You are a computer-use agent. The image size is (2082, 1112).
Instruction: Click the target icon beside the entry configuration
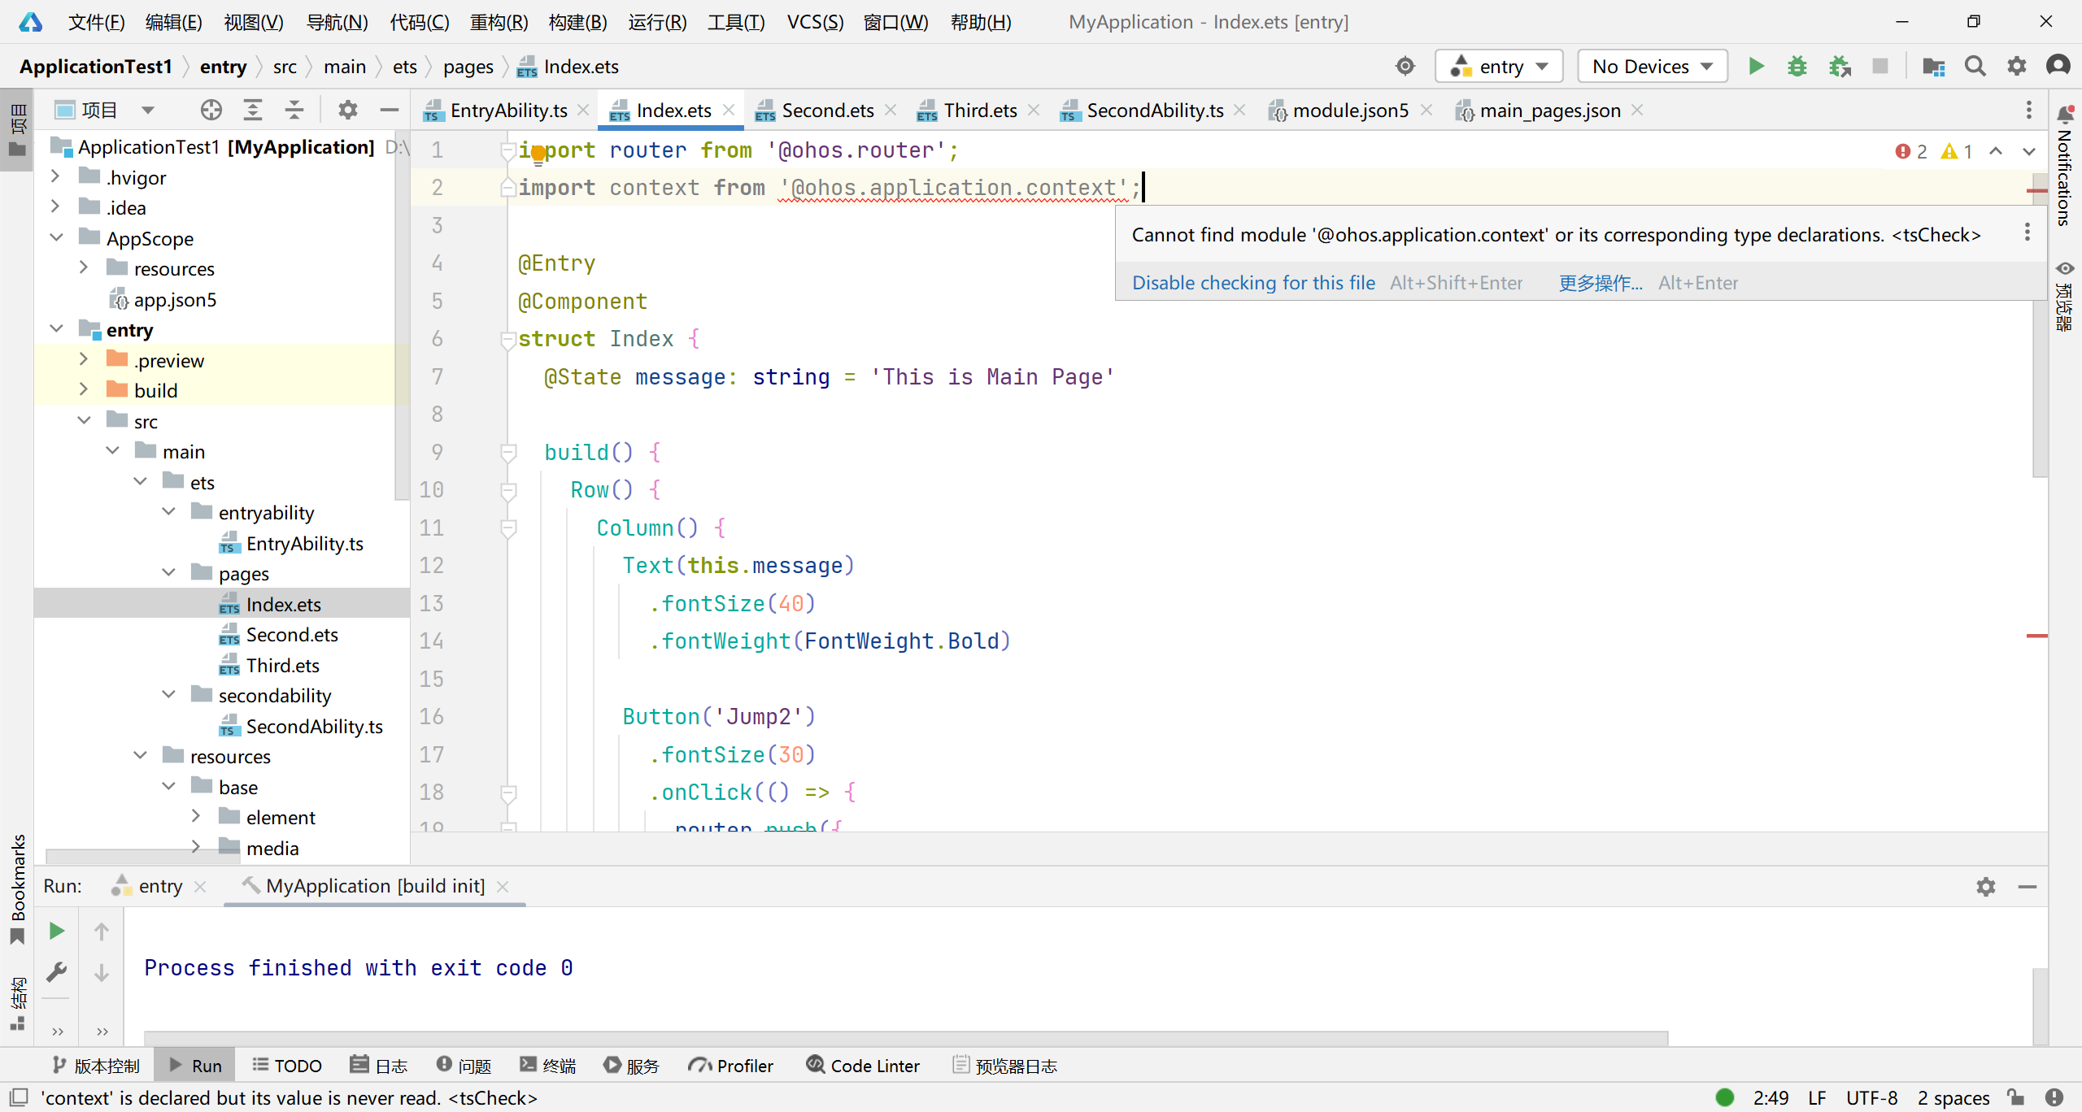pyautogui.click(x=1405, y=66)
